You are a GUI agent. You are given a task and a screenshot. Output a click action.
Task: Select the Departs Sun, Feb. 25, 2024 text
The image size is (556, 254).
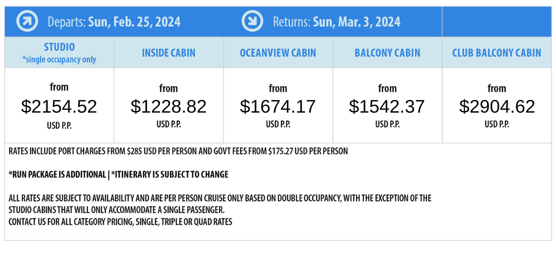[114, 22]
